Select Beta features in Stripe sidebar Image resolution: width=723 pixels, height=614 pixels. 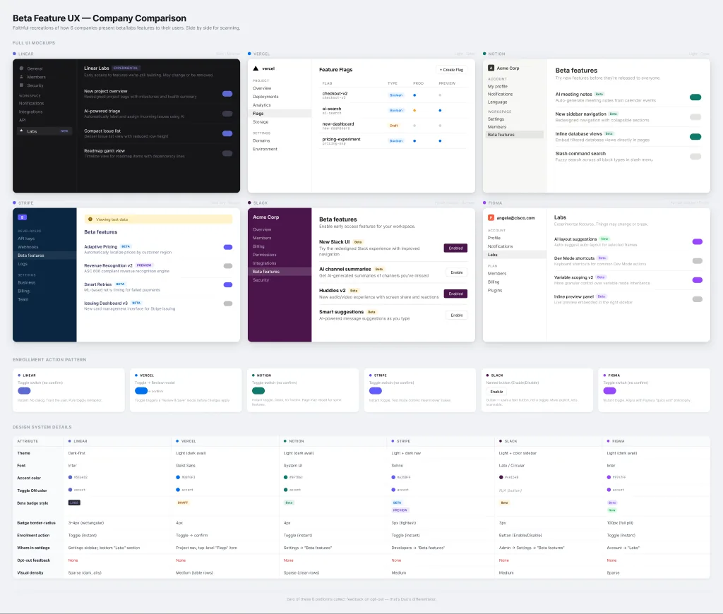click(x=44, y=255)
